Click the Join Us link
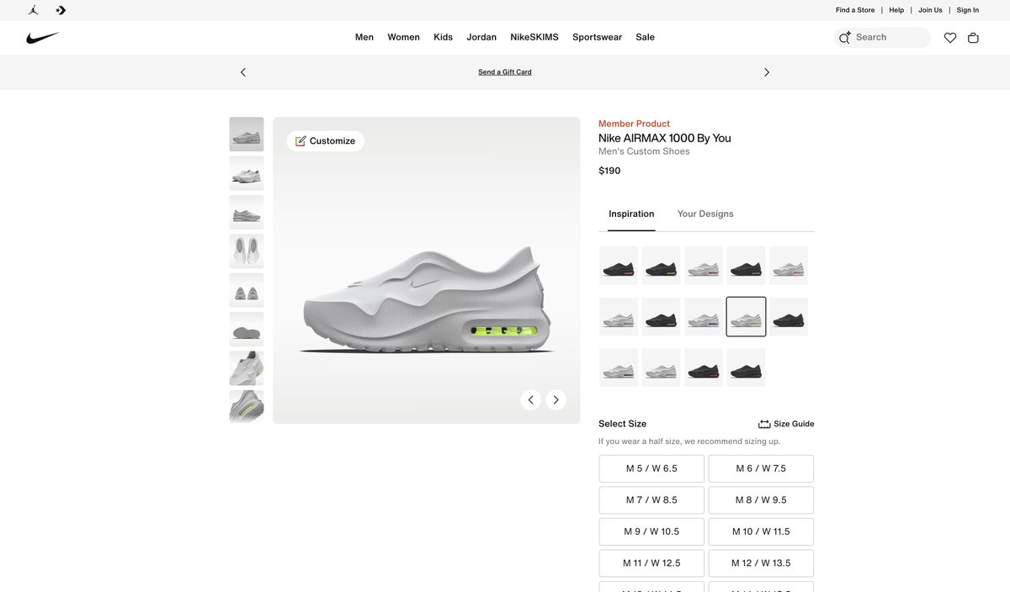Screen dimensions: 1010x592 pos(930,10)
